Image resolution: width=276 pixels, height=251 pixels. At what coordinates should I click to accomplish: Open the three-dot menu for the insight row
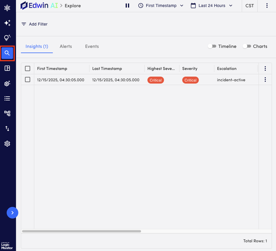point(265,80)
